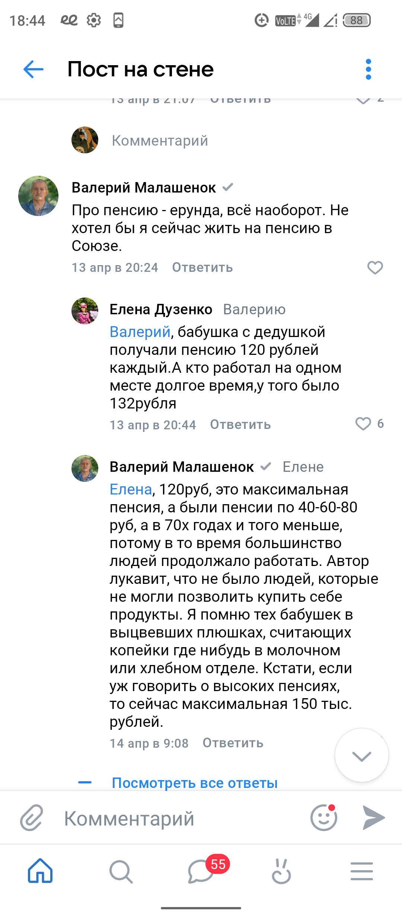Expand 'Посмотреть все ответы' replies
Screen dimensions: 402x916
[x=195, y=783]
